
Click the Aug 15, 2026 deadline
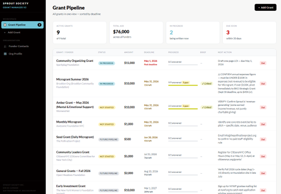tap(151, 171)
